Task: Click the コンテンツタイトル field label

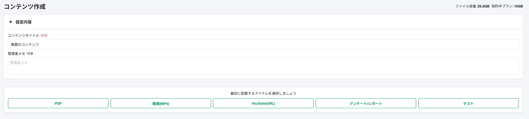Action: [x=23, y=35]
